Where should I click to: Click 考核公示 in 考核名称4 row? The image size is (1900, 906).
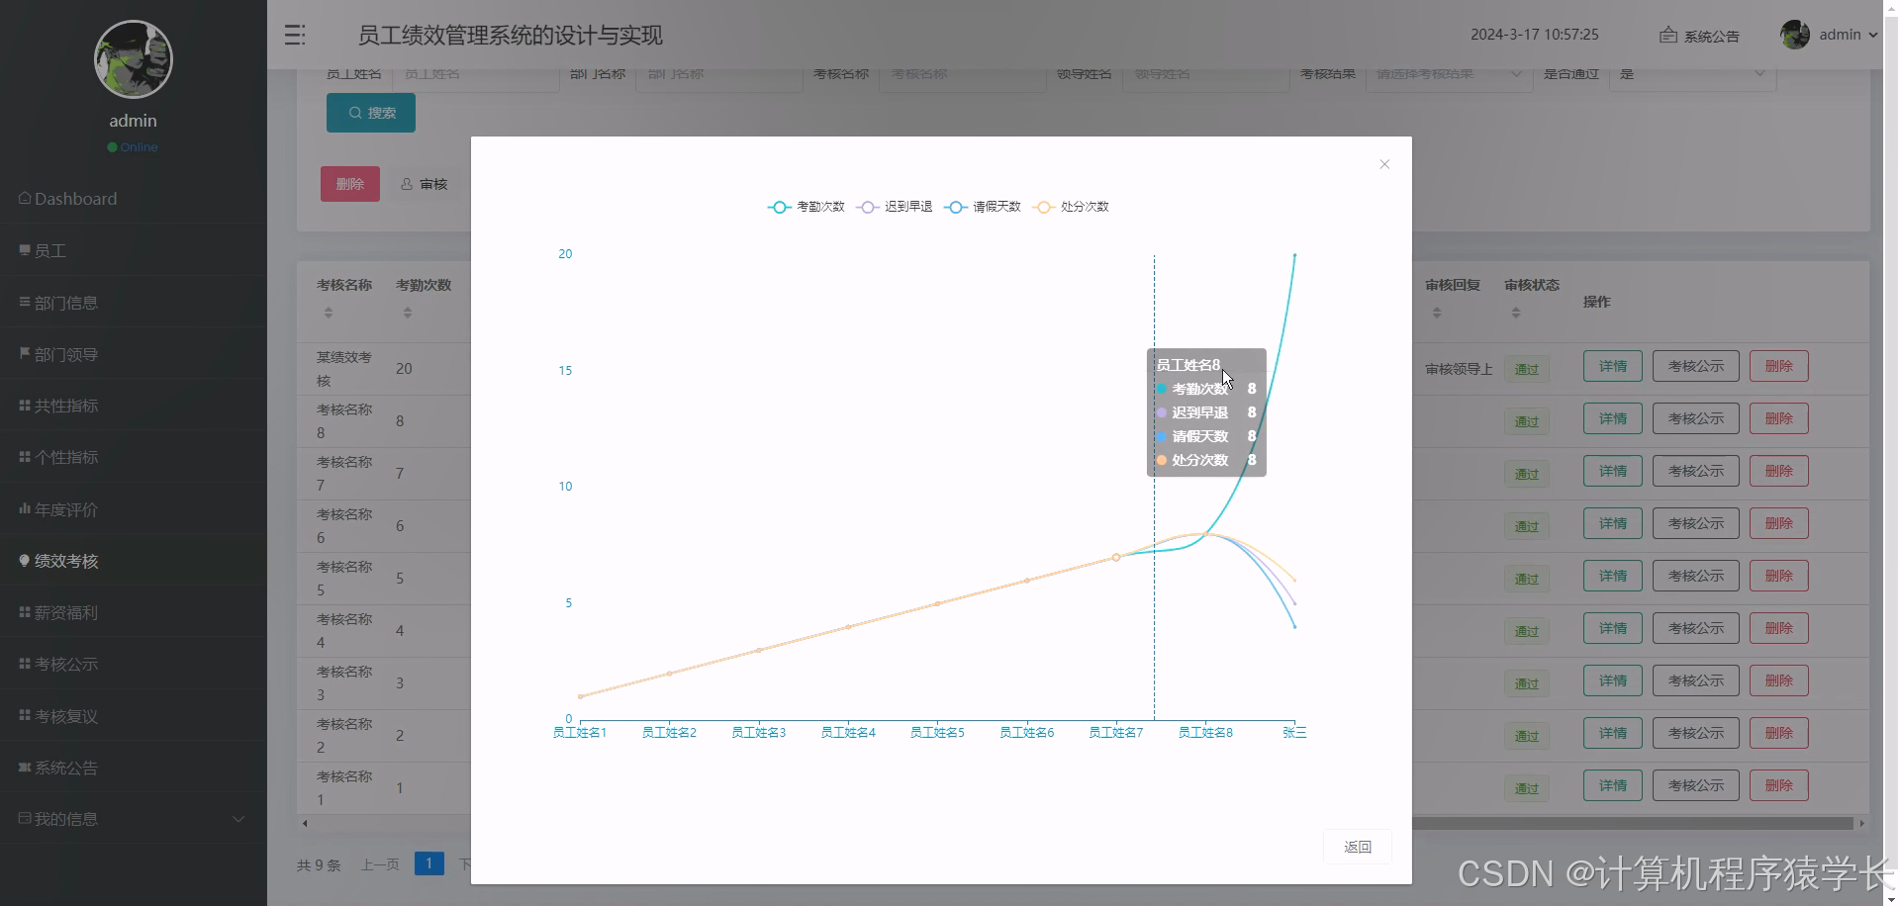coord(1696,628)
